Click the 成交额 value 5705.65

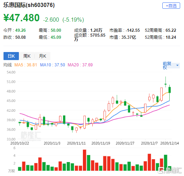98,35
